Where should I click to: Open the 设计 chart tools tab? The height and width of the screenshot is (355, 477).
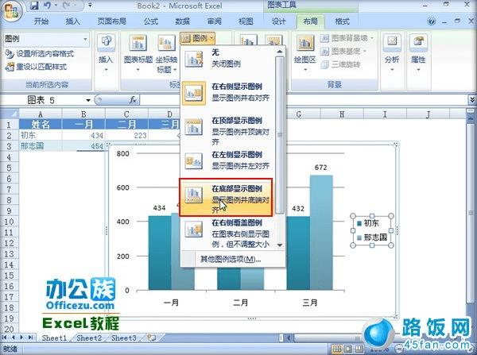(279, 21)
